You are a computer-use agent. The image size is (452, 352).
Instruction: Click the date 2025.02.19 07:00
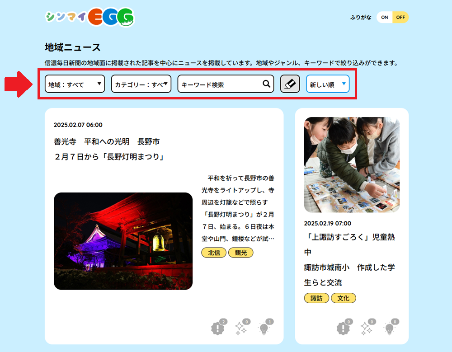click(327, 223)
